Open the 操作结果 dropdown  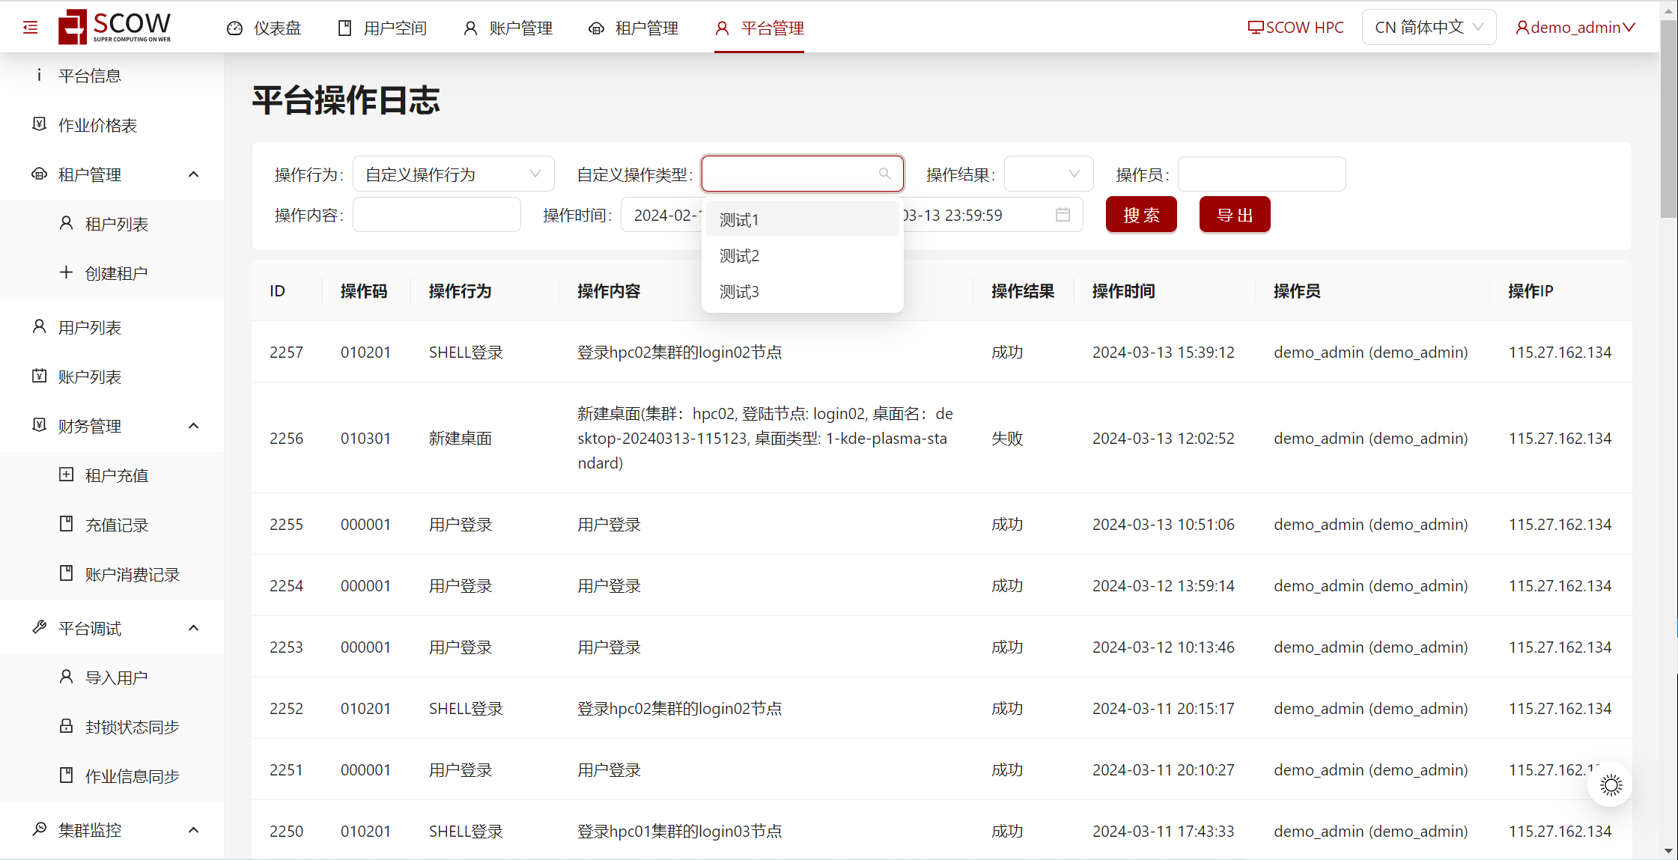tap(1048, 174)
